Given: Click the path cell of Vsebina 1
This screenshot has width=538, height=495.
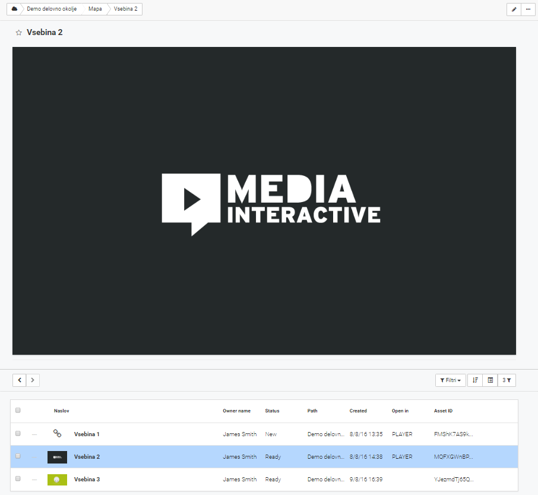Looking at the screenshot, I should [326, 434].
